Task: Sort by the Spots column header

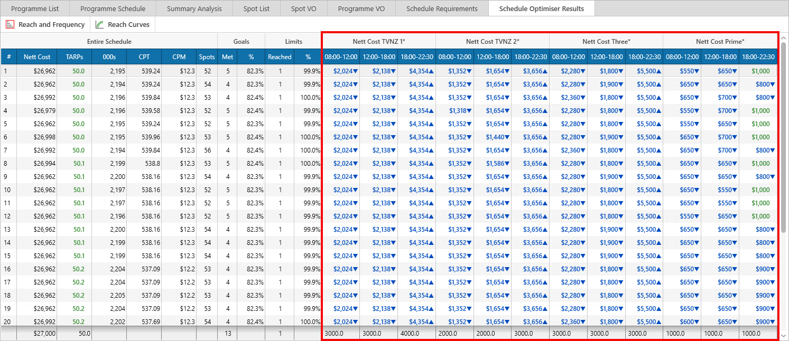Action: (207, 57)
